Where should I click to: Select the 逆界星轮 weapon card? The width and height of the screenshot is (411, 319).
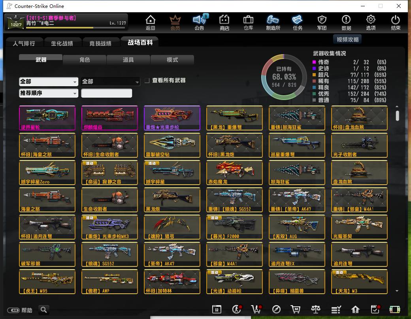click(47, 118)
